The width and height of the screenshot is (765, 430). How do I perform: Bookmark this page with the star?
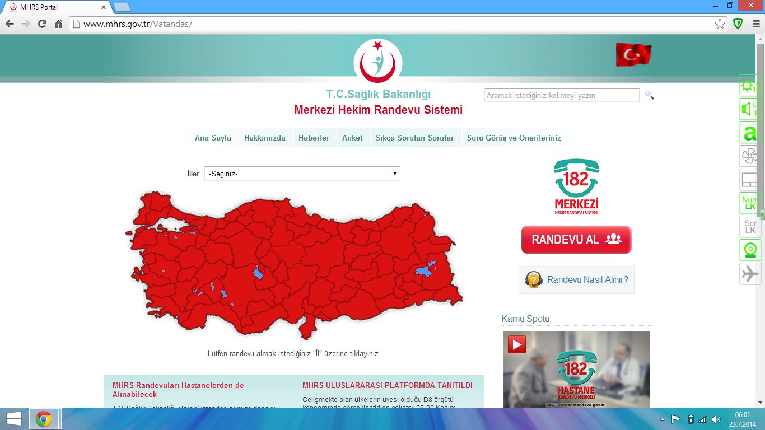[x=720, y=24]
